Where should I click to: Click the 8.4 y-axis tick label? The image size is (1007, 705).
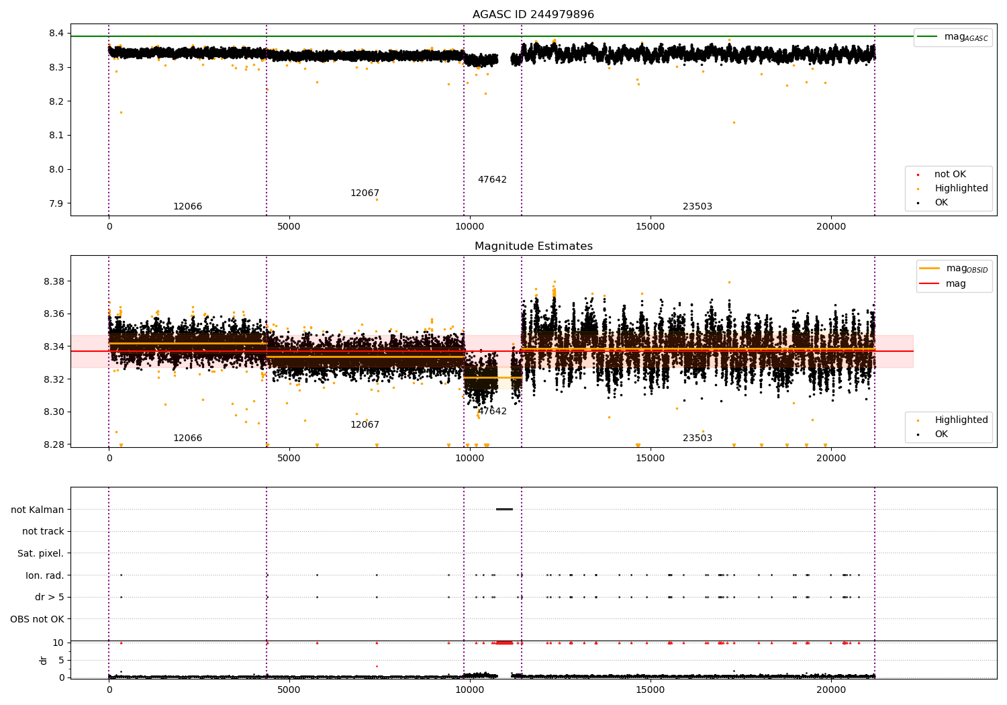click(56, 34)
